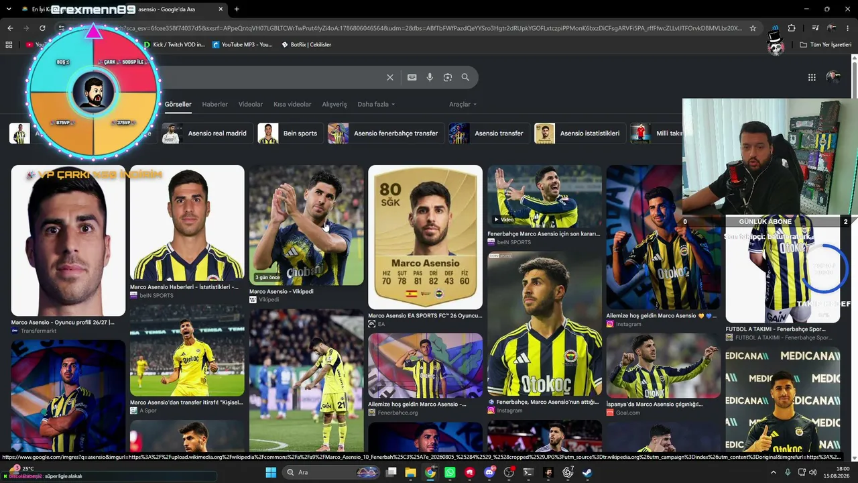Reload the current page
Image resolution: width=858 pixels, height=483 pixels.
coord(42,28)
